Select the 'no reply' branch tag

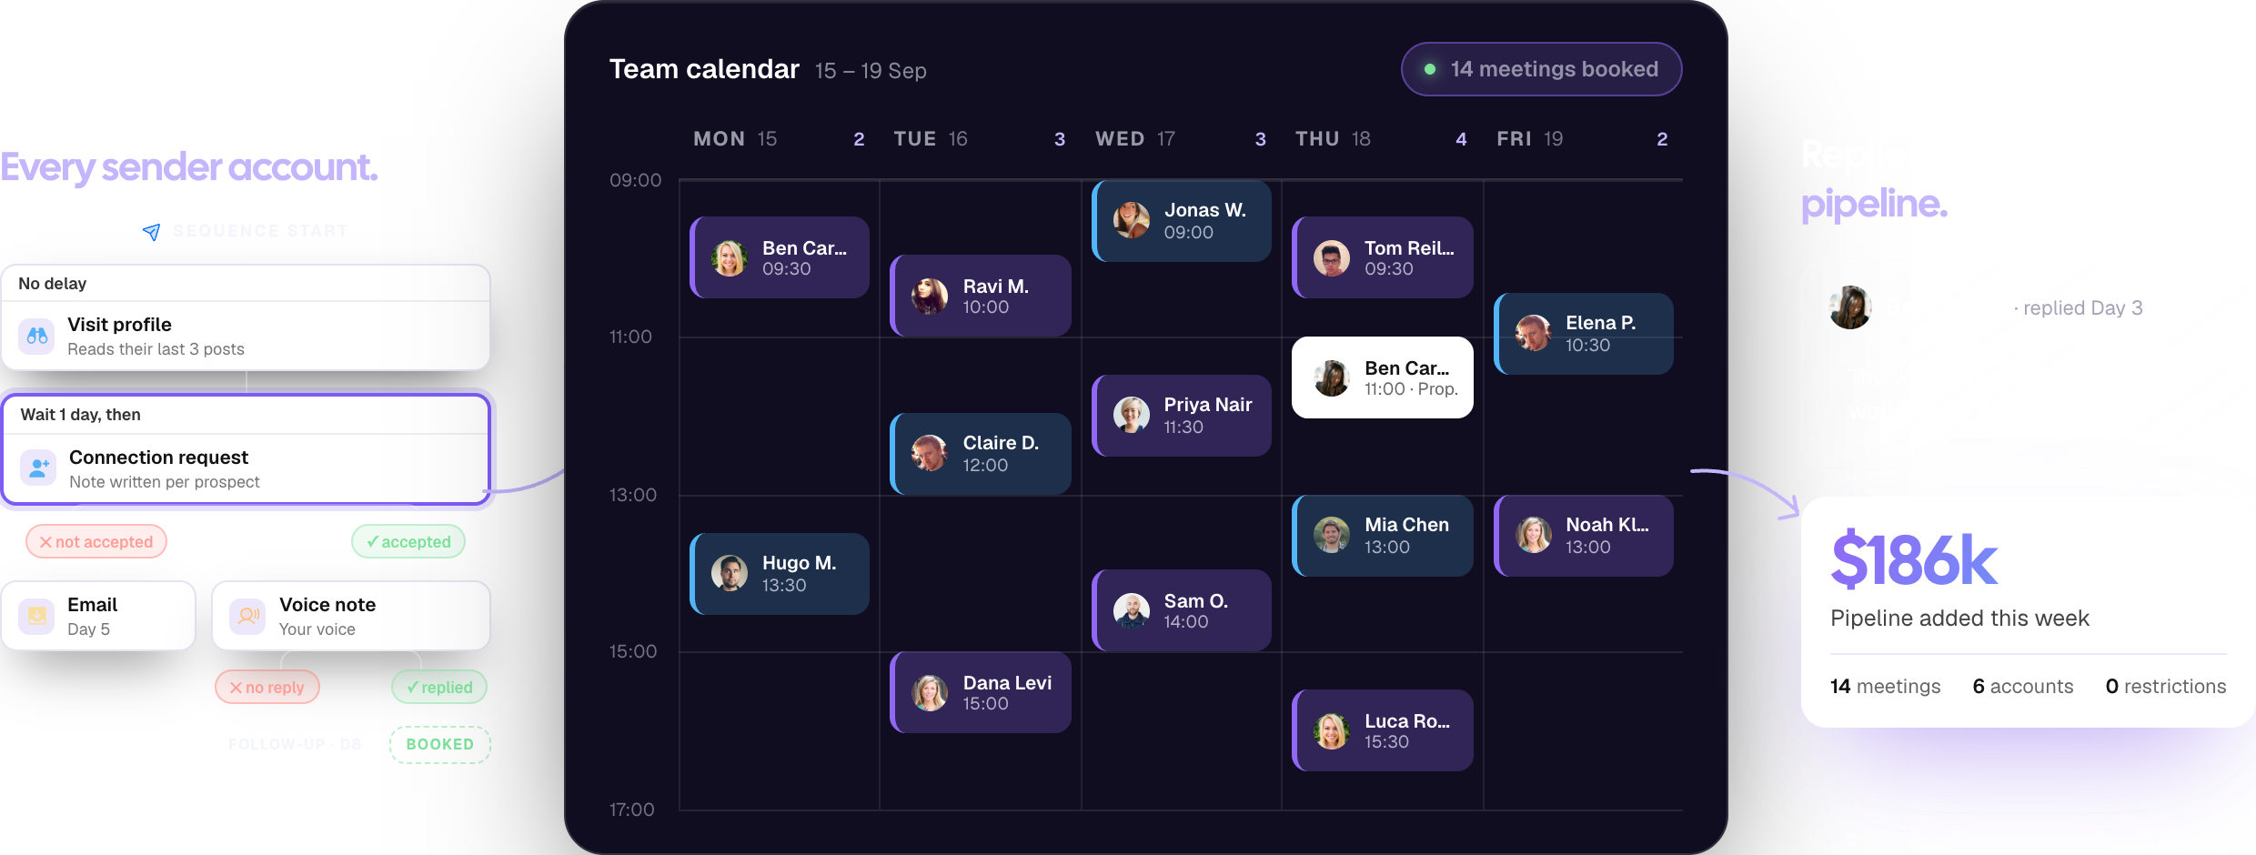tap(267, 688)
